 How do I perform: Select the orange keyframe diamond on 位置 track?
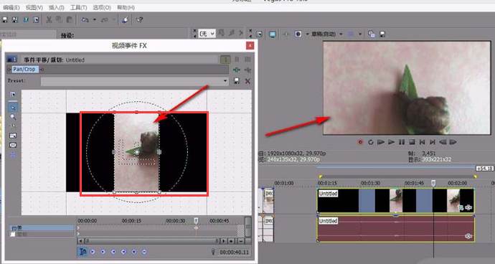[196, 227]
